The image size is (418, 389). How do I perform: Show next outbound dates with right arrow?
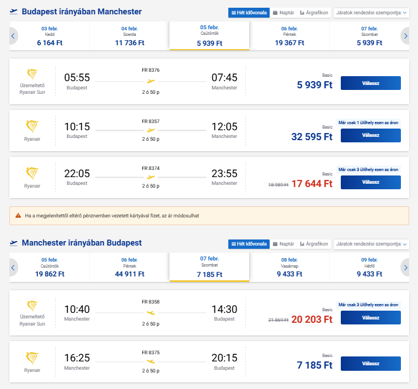click(405, 36)
